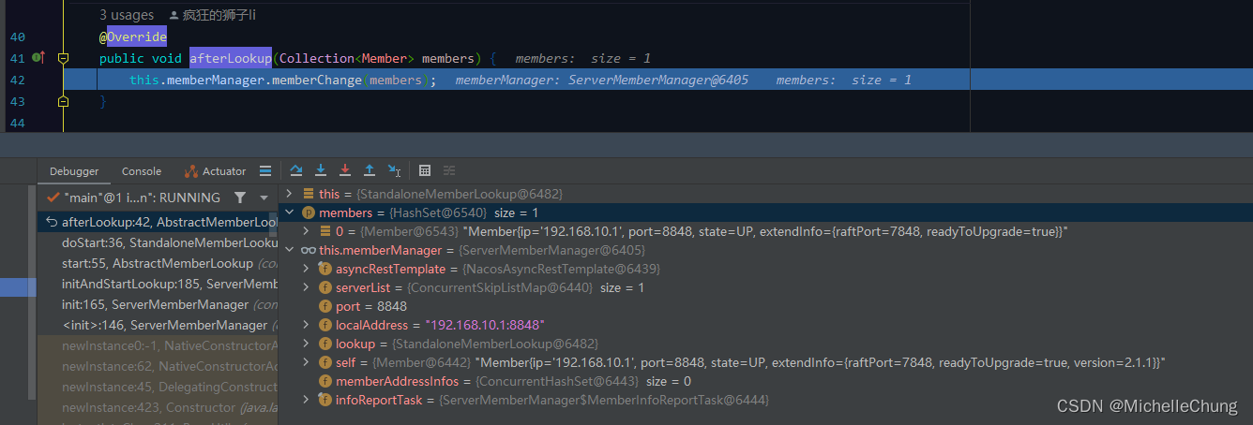
Task: Expand the asyncRestTemplate field
Action: pyautogui.click(x=307, y=269)
